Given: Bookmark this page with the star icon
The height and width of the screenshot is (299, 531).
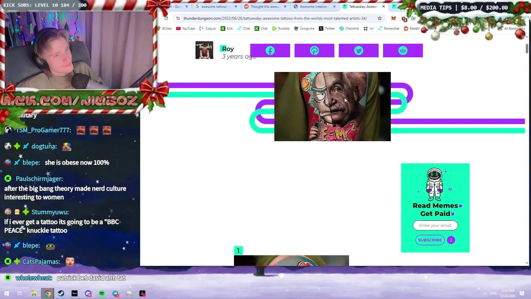Looking at the screenshot, I should click(x=379, y=18).
